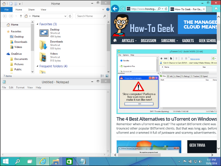Switch File Explorer to details view
Viewport: 221px width, 166px height.
tap(102, 76)
